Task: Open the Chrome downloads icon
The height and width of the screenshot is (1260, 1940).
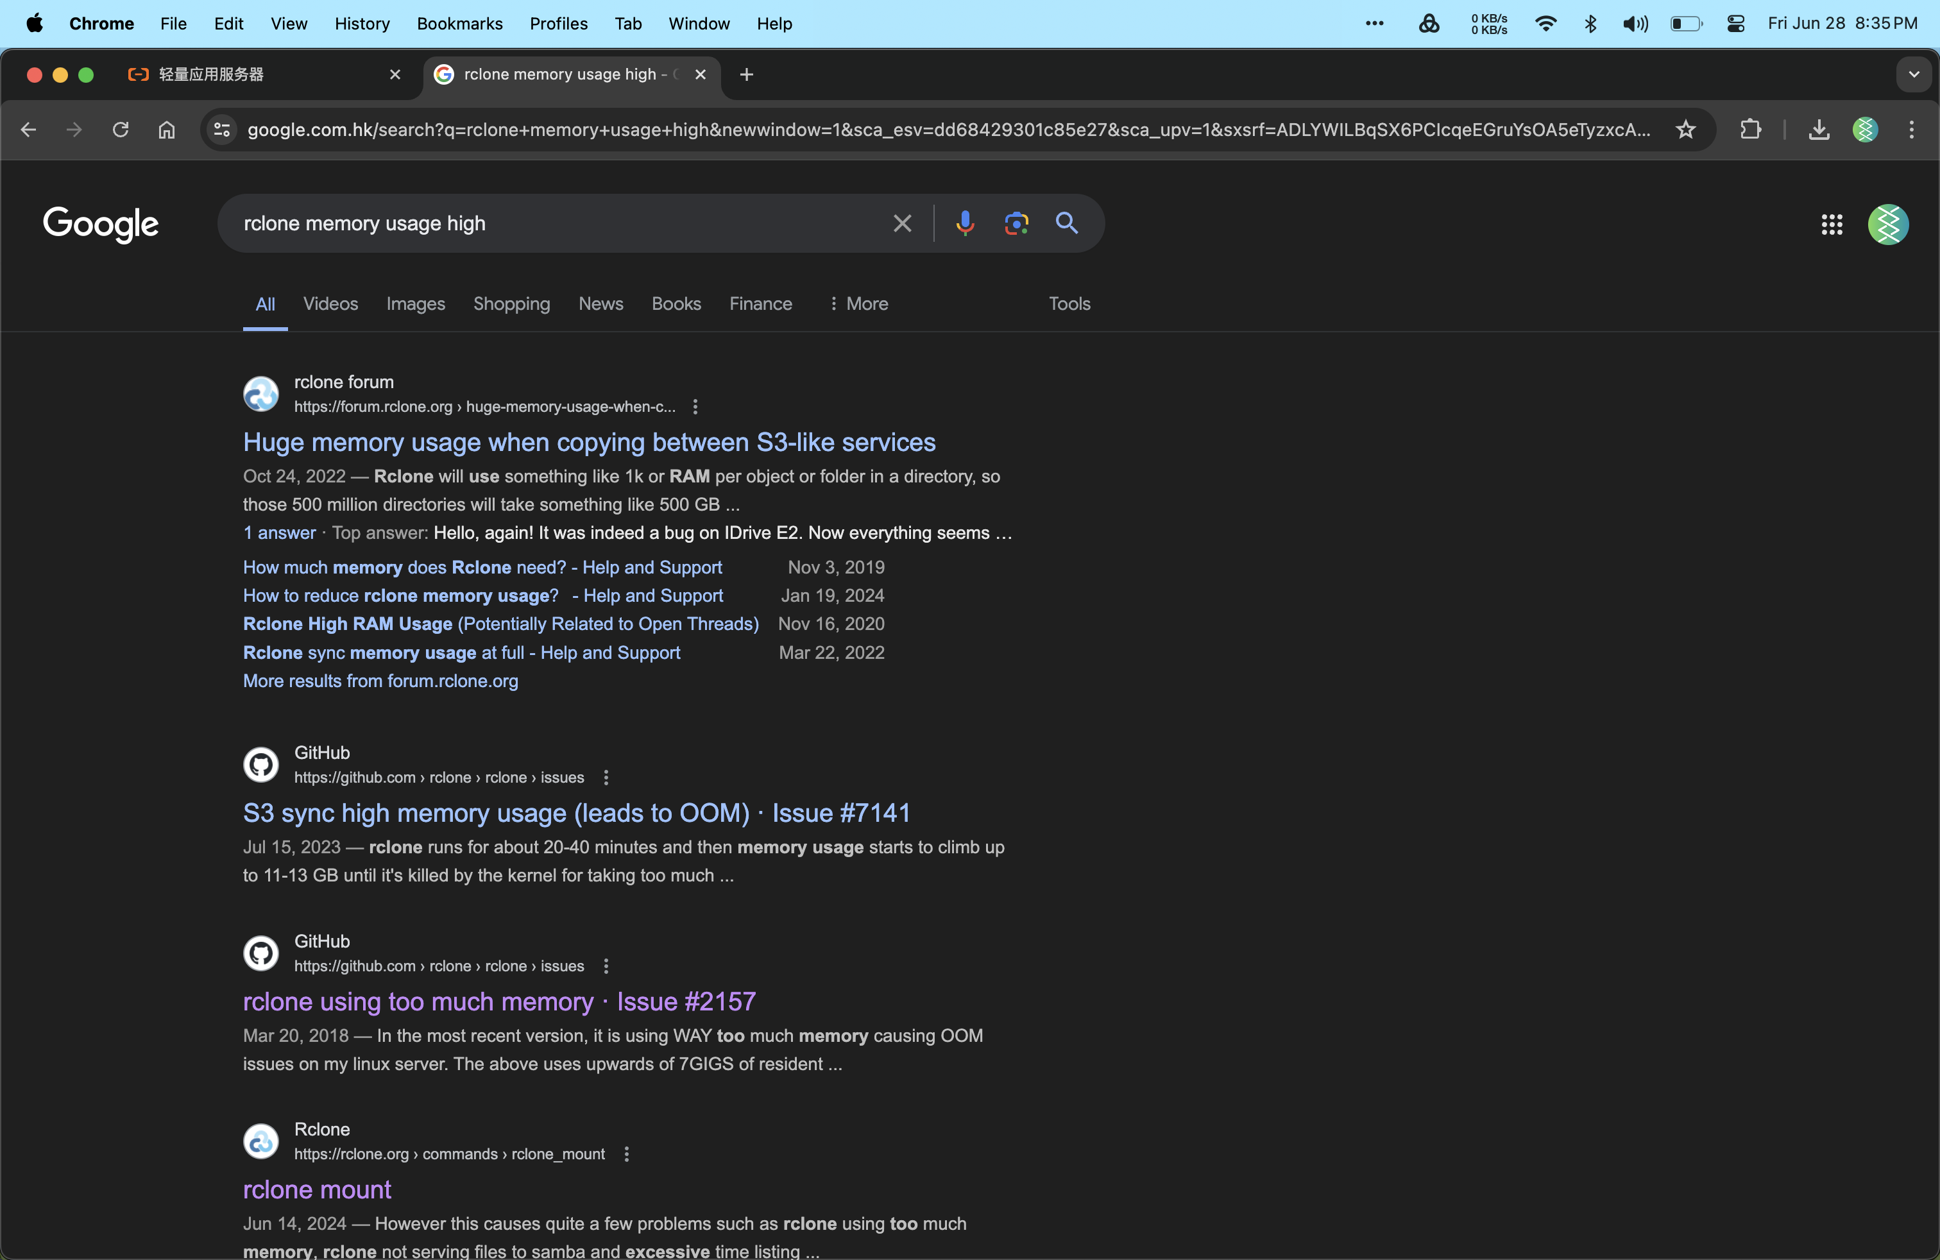Action: 1819,130
